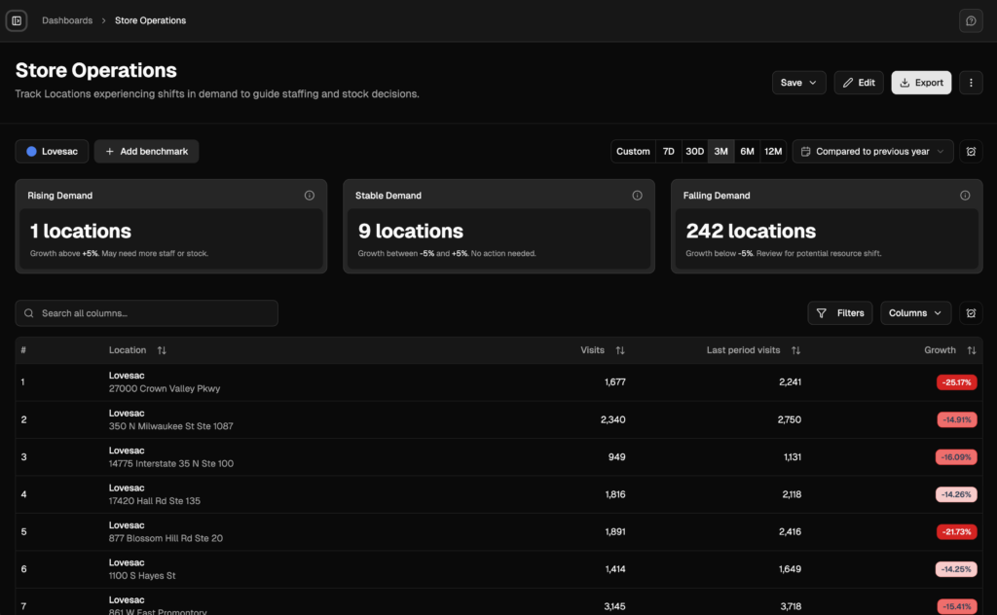Open the Columns dropdown
The image size is (997, 615).
pyautogui.click(x=915, y=313)
